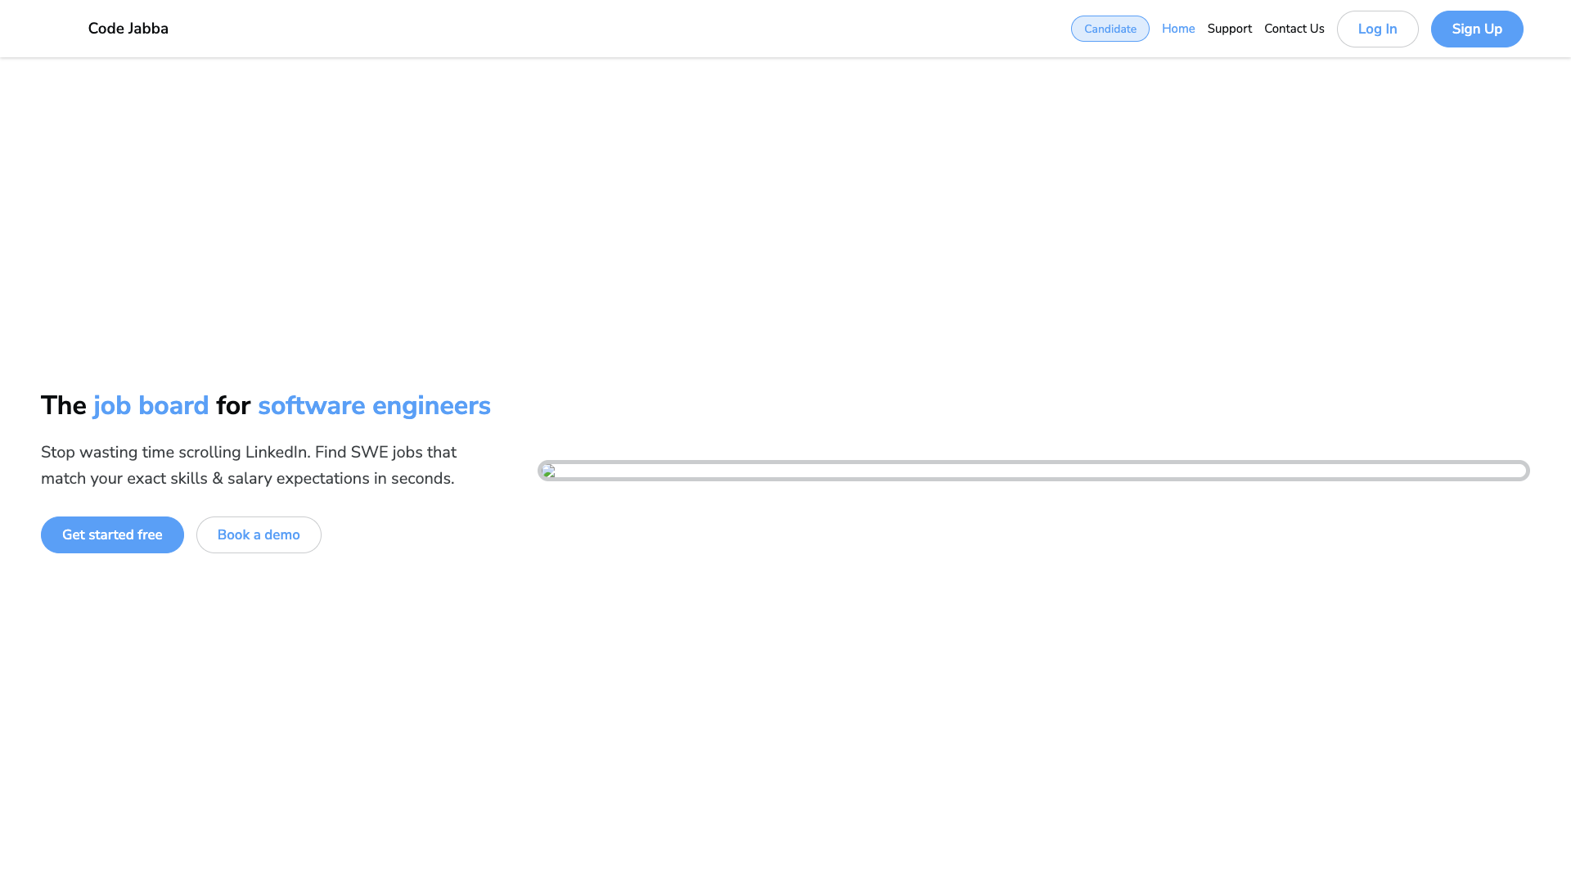Click the Code Jabba brand name
This screenshot has height=884, width=1571.
[128, 29]
